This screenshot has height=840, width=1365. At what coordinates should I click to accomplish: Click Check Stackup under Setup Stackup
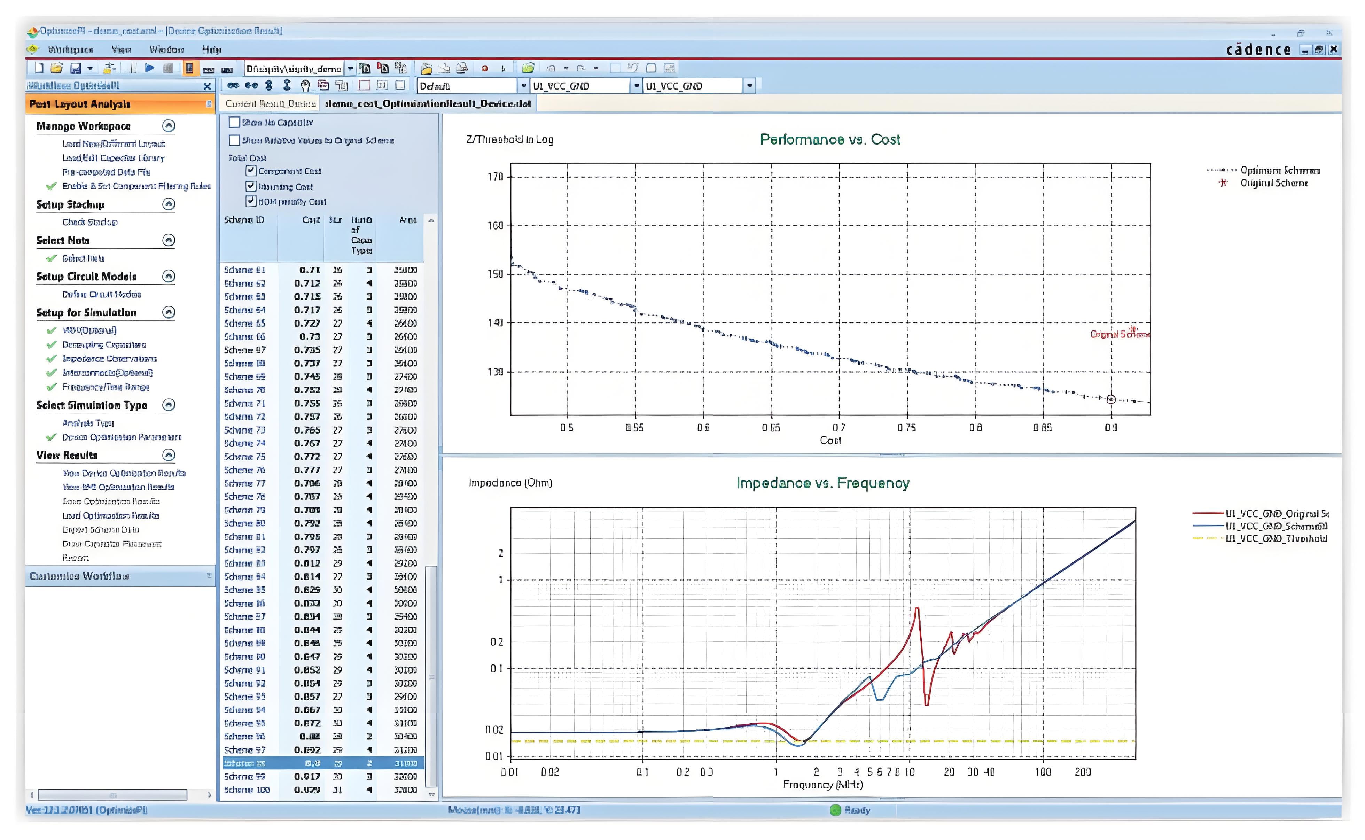(90, 222)
